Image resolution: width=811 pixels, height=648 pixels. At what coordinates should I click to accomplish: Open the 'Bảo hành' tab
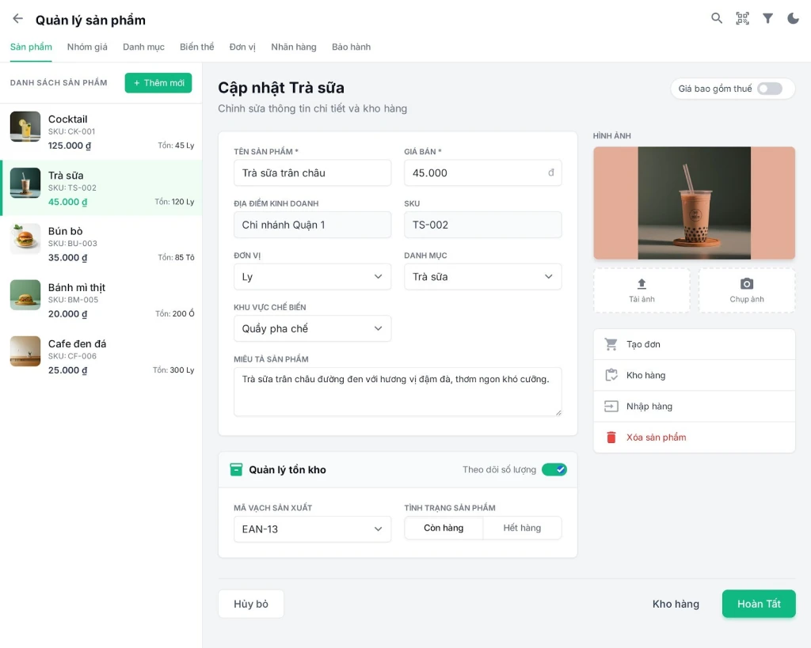click(x=351, y=47)
